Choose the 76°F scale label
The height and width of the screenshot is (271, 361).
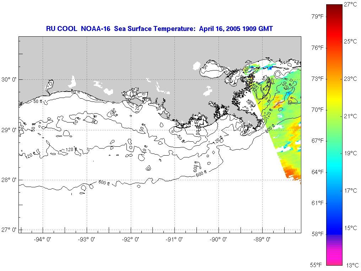point(318,48)
